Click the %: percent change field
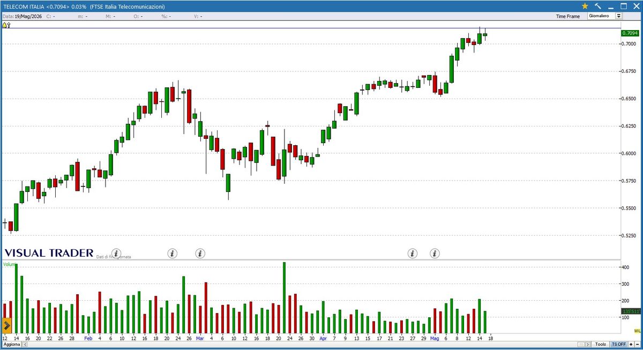The width and height of the screenshot is (643, 350). (x=167, y=17)
